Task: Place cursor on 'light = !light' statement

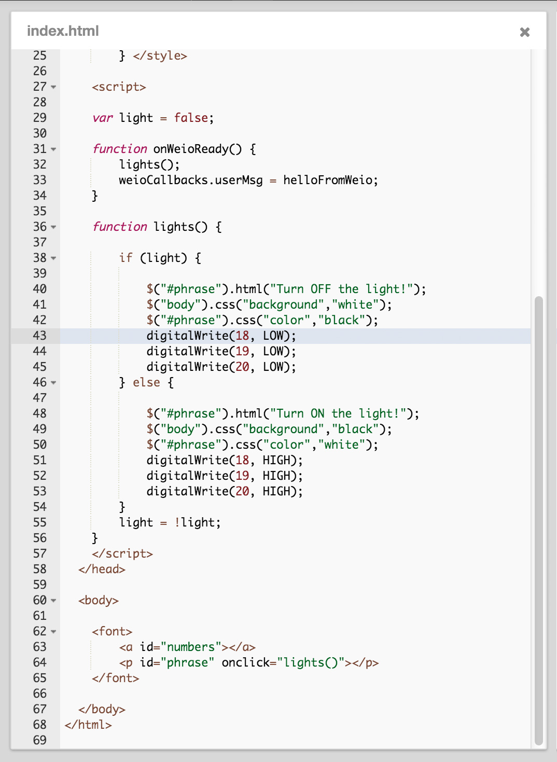Action: (x=170, y=523)
